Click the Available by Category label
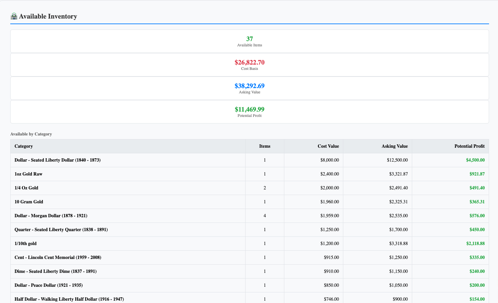 point(31,134)
